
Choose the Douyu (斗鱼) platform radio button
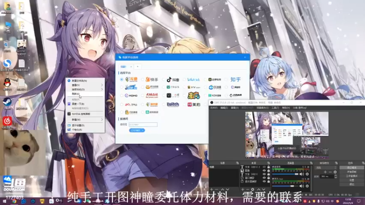click(x=121, y=79)
